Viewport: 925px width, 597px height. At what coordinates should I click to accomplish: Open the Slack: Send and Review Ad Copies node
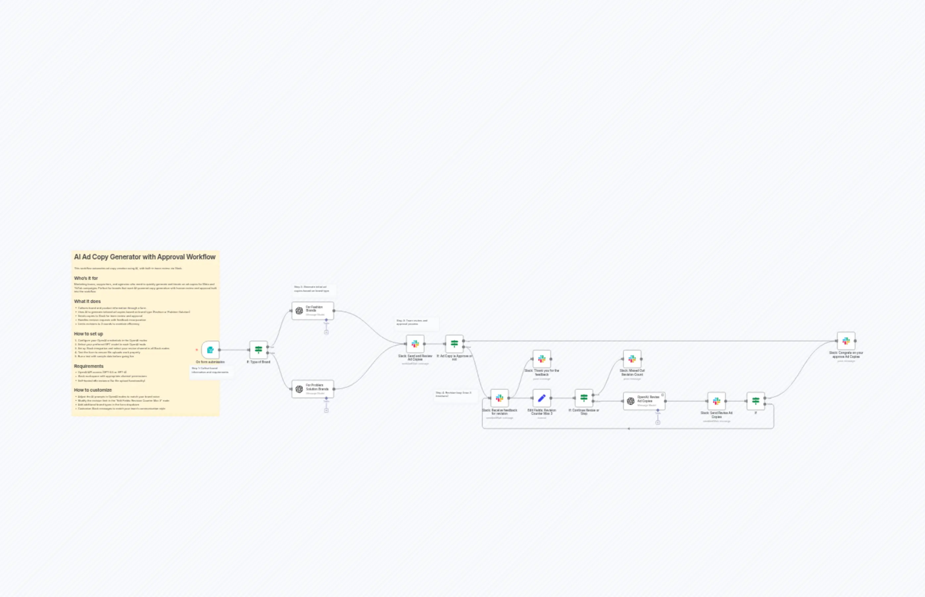point(415,343)
